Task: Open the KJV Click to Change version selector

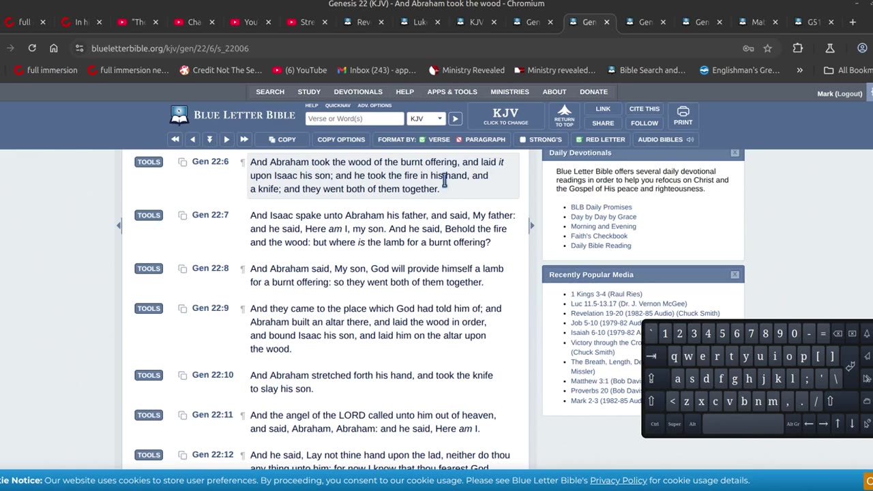Action: [x=505, y=115]
